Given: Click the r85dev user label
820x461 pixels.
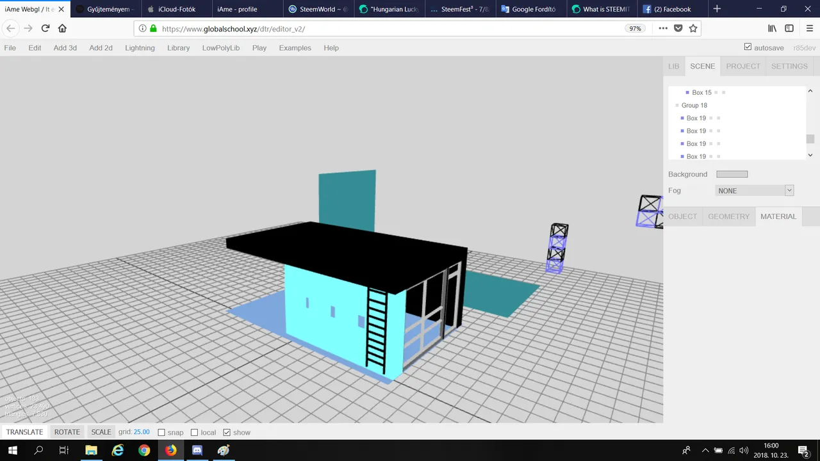Looking at the screenshot, I should (x=804, y=48).
